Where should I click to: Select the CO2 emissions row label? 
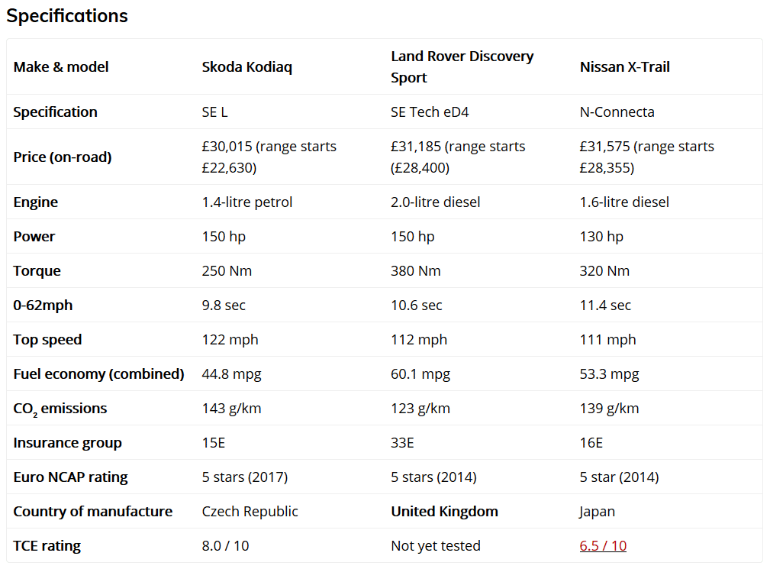click(60, 409)
